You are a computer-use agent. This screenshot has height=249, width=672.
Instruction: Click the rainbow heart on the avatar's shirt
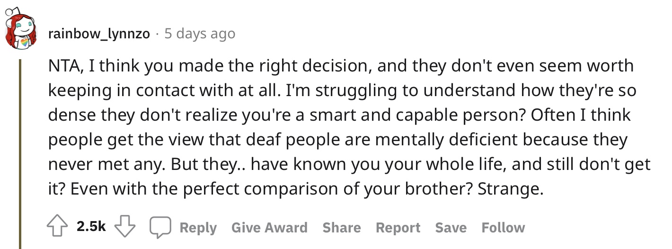click(23, 44)
